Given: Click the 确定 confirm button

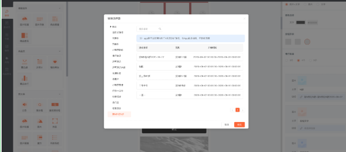Looking at the screenshot, I should click(239, 125).
